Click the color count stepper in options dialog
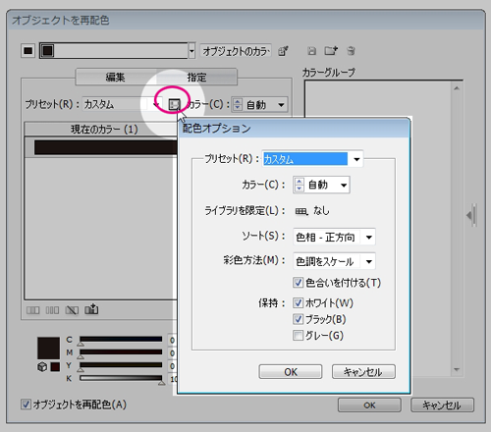 click(299, 185)
